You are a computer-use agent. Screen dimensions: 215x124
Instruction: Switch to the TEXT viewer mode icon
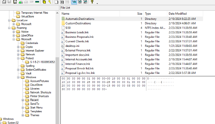80,2
